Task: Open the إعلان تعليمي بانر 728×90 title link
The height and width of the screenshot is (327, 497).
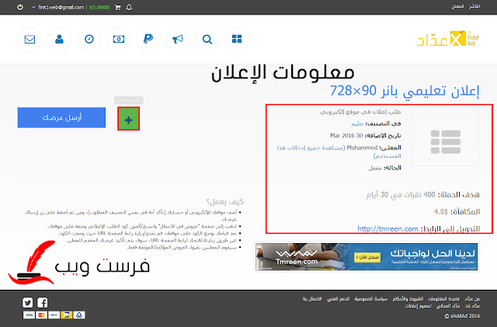Action: click(405, 91)
